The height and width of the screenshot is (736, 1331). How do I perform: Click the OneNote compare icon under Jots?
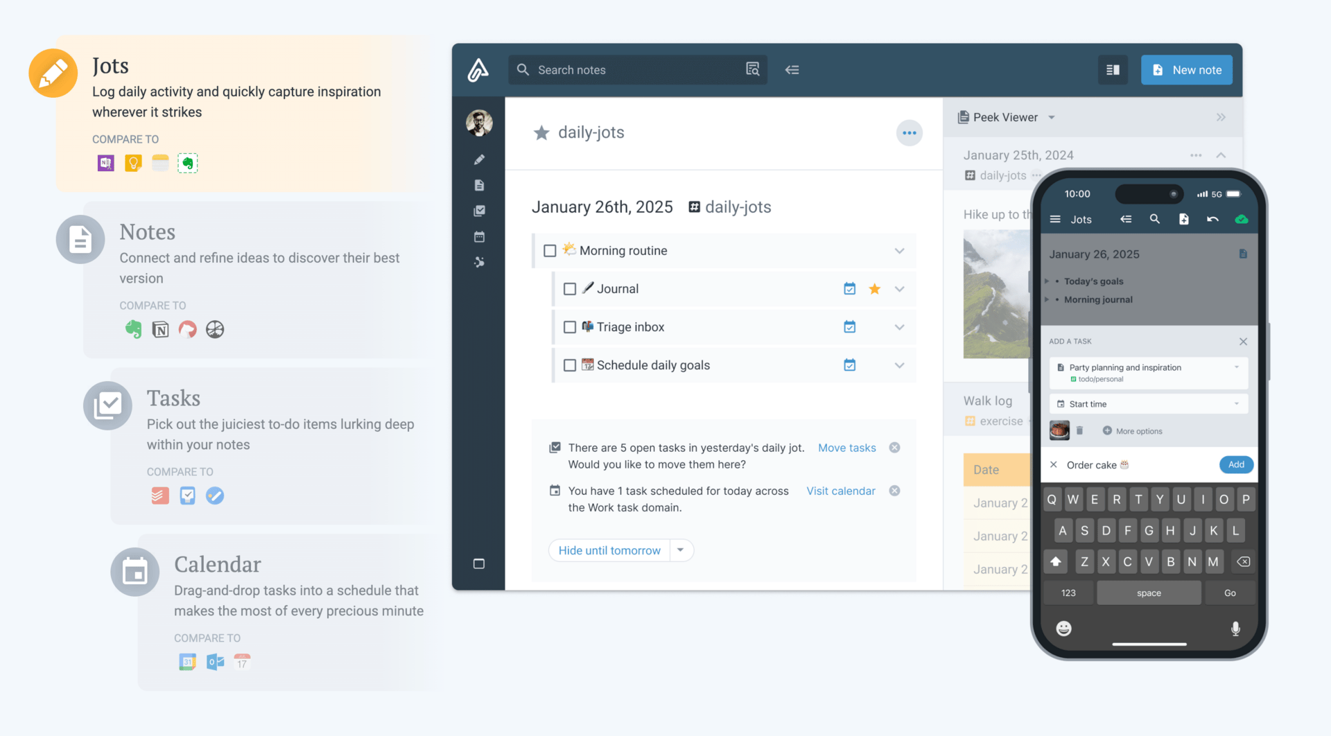pyautogui.click(x=105, y=163)
